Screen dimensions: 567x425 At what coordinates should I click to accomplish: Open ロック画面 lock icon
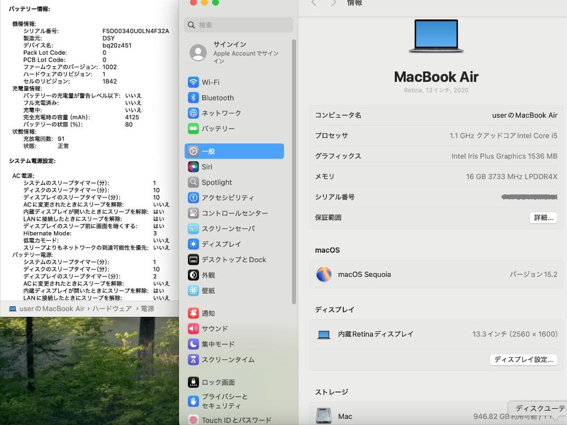[193, 382]
